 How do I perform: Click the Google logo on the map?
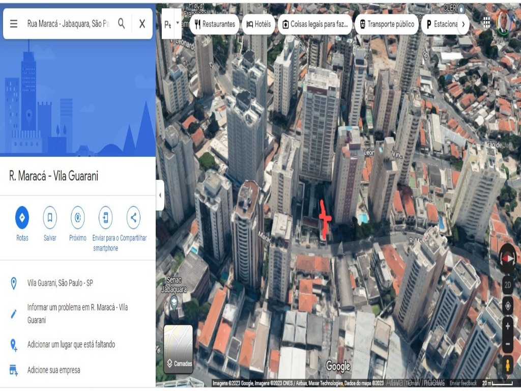pyautogui.click(x=338, y=366)
